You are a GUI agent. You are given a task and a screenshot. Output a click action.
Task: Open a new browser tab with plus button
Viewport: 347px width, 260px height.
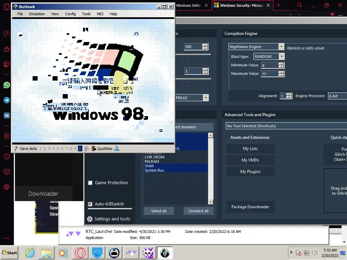click(x=279, y=5)
